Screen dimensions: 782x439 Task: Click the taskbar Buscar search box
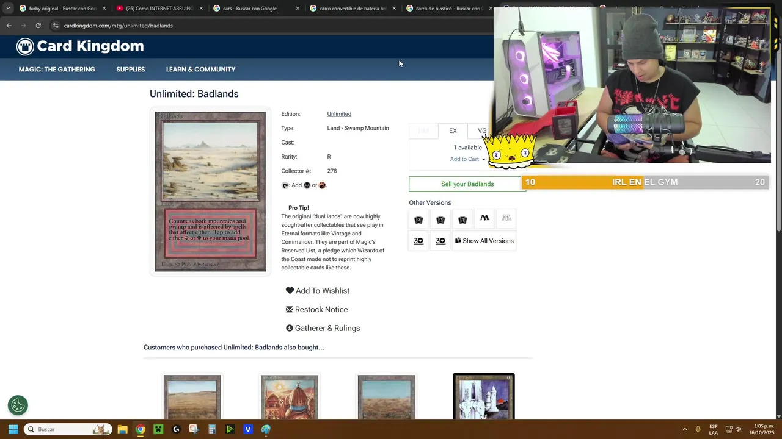pyautogui.click(x=68, y=429)
